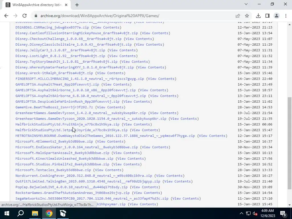292x219 pixels.
Task: Download Microsoft.EndlessSkater zip file
Action: (x=76, y=147)
